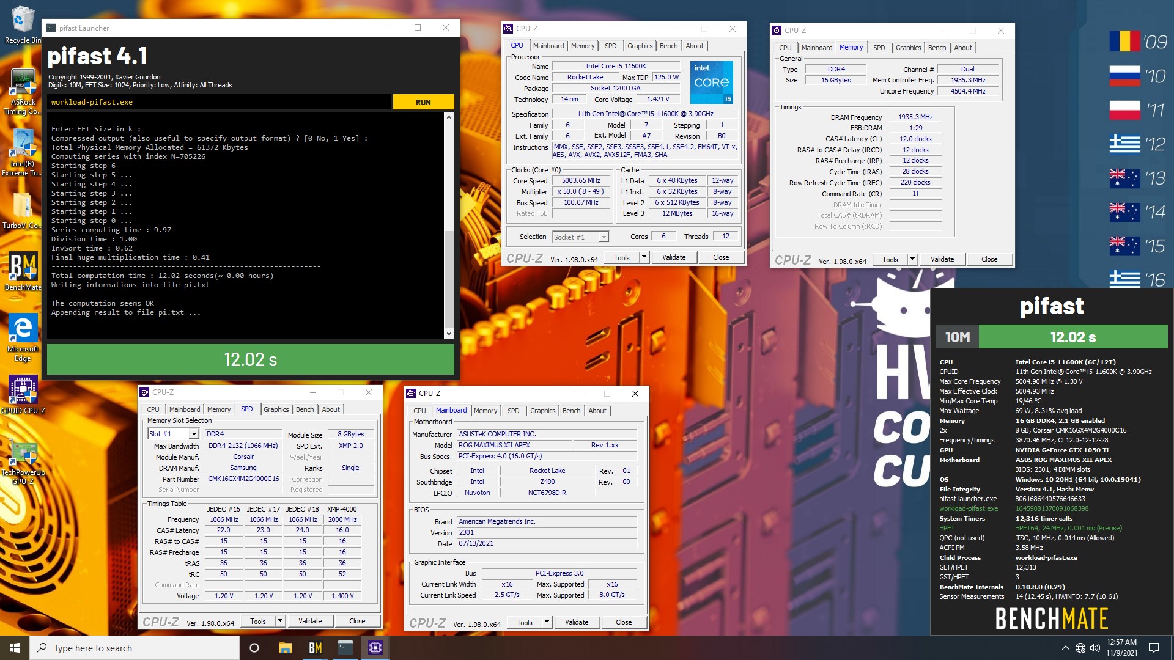Click Close button in SPD window
The image size is (1174, 660).
pyautogui.click(x=357, y=621)
